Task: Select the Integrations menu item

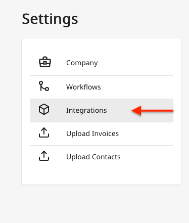Action: coord(102,110)
